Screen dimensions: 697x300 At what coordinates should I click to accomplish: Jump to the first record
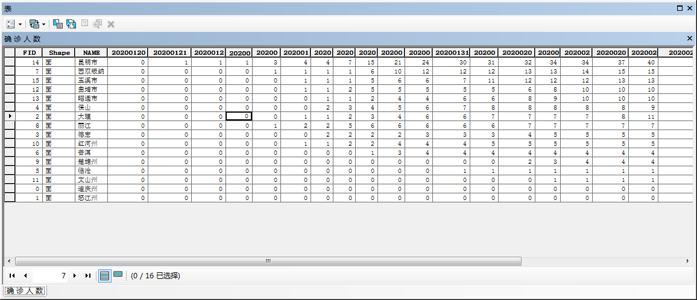point(12,275)
